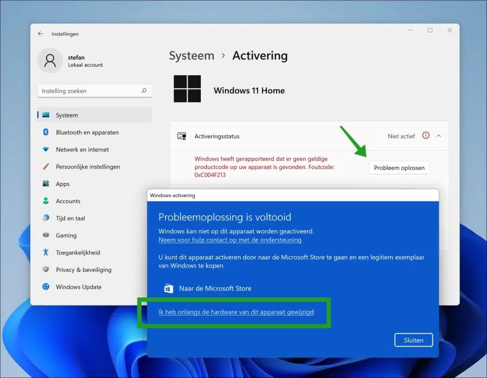The width and height of the screenshot is (487, 378).
Task: Open Toegankelijkheid settings
Action: click(x=94, y=252)
